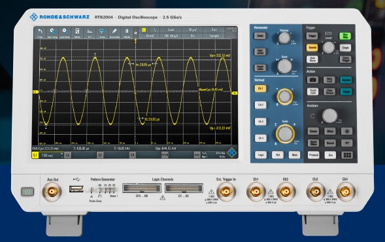Click the trigger position marker above the grid
The image size is (385, 242).
[135, 41]
